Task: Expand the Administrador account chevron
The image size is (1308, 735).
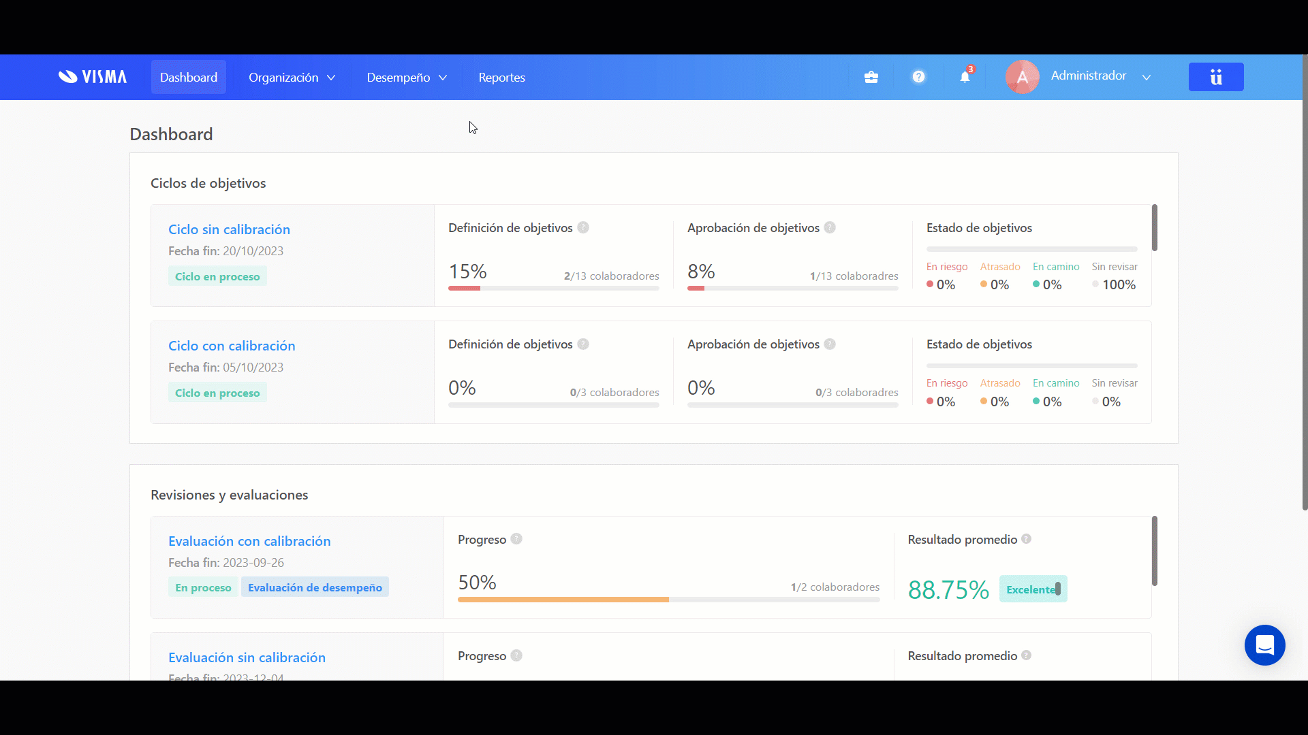Action: (x=1147, y=78)
